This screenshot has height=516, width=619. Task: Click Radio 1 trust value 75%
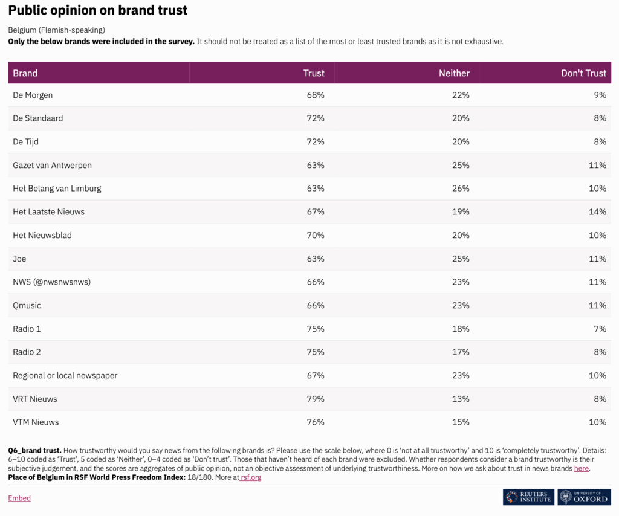316,329
